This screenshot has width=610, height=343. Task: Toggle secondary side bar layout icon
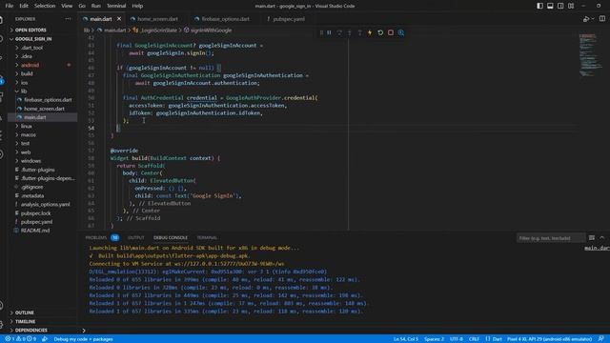pyautogui.click(x=560, y=6)
